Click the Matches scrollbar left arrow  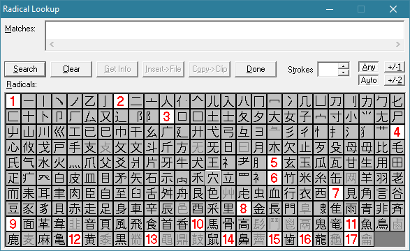click(x=52, y=45)
